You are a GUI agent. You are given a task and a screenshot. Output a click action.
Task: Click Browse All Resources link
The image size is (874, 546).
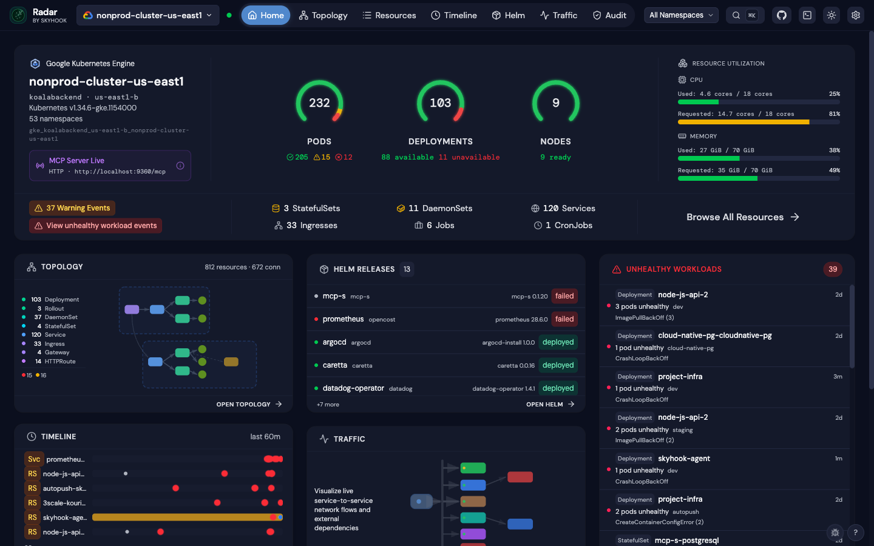coord(743,217)
